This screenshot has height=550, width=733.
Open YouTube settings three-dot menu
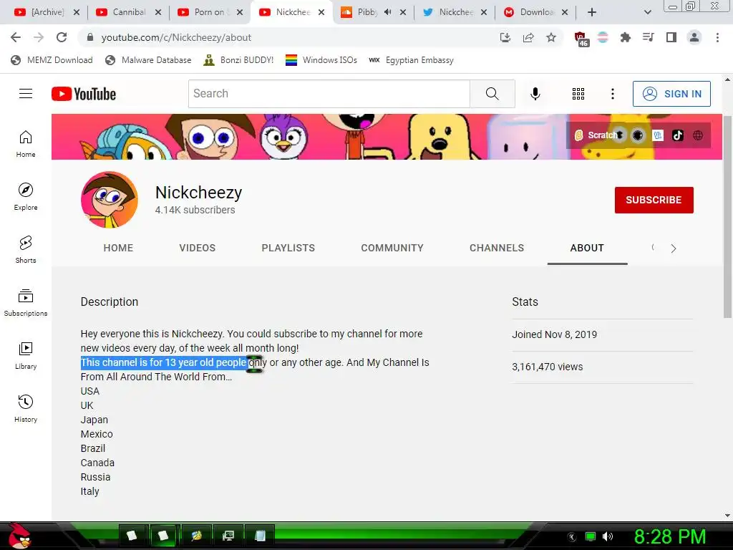point(613,94)
